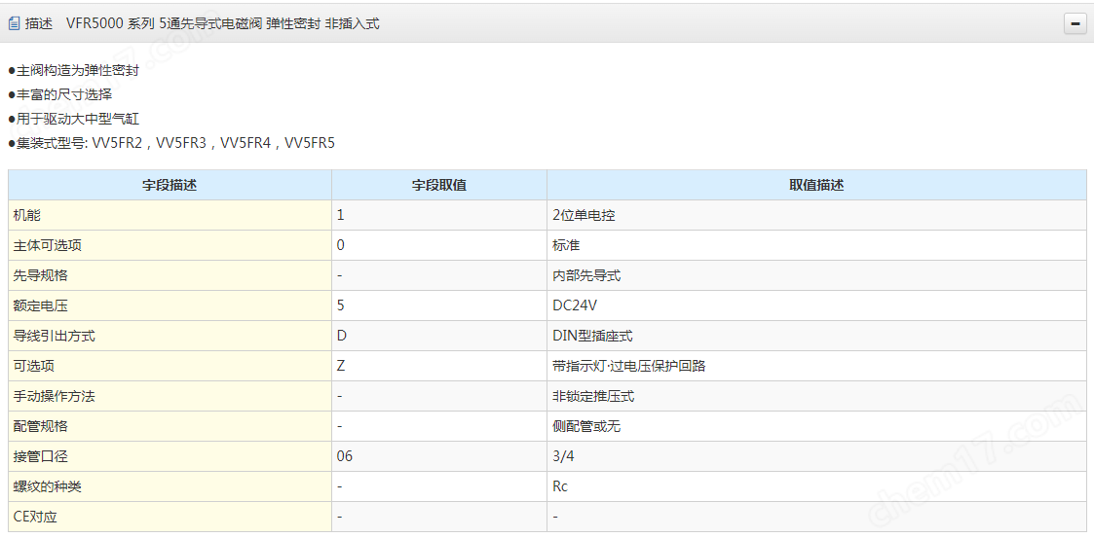Viewport: 1094px width, 538px height.
Task: Select the 接管口径 row label
Action: (170, 456)
